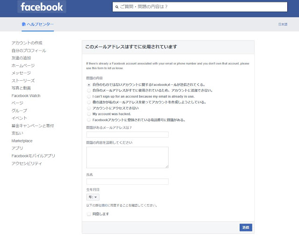Open Marketplace in sidebar
The image size is (299, 245).
click(x=22, y=141)
